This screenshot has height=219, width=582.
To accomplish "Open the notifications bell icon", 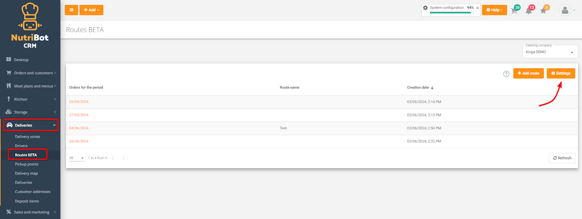I will tap(529, 10).
